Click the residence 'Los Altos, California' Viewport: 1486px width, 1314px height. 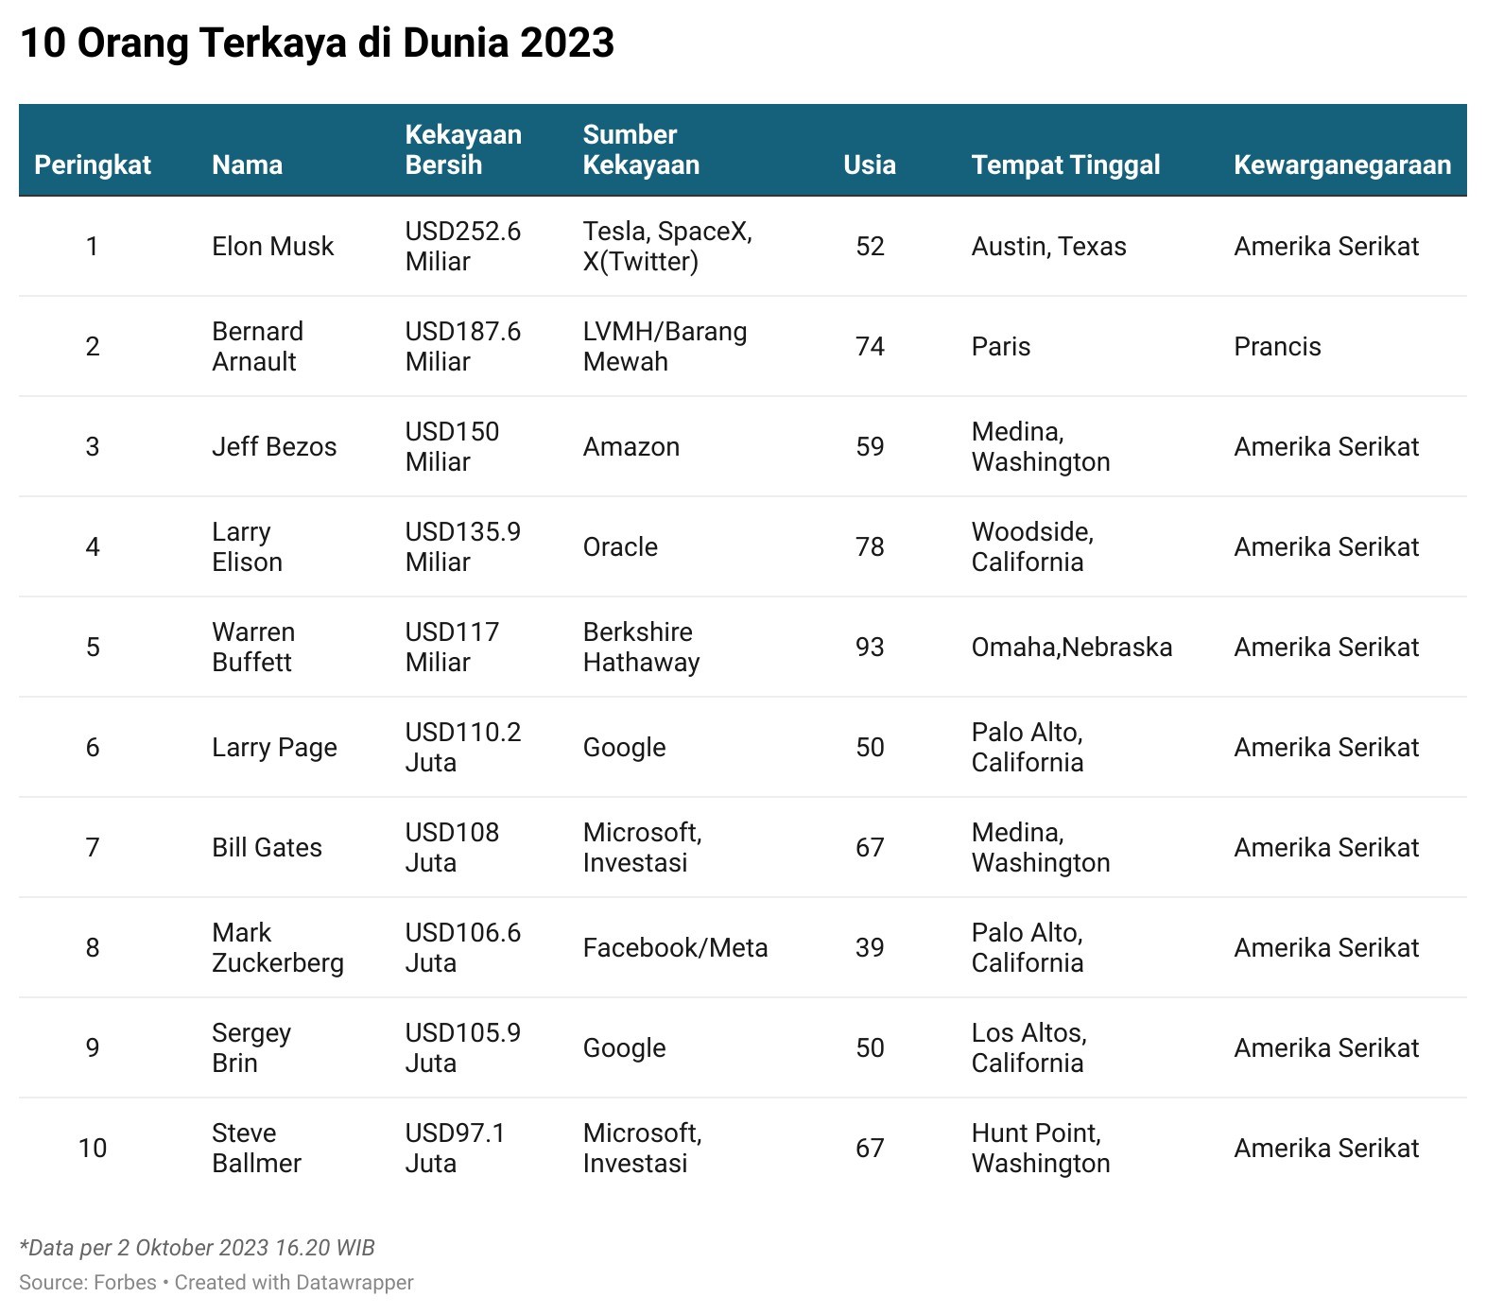[1028, 1048]
